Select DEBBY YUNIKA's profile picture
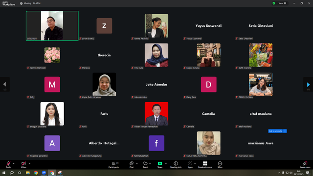This screenshot has width=313, height=176. point(261,85)
